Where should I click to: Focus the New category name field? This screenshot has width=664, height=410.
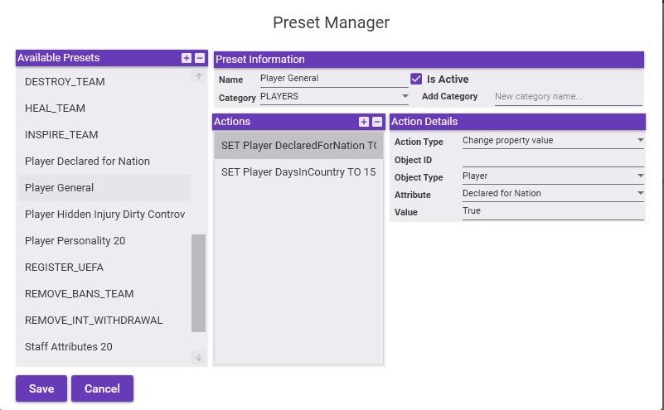point(569,96)
